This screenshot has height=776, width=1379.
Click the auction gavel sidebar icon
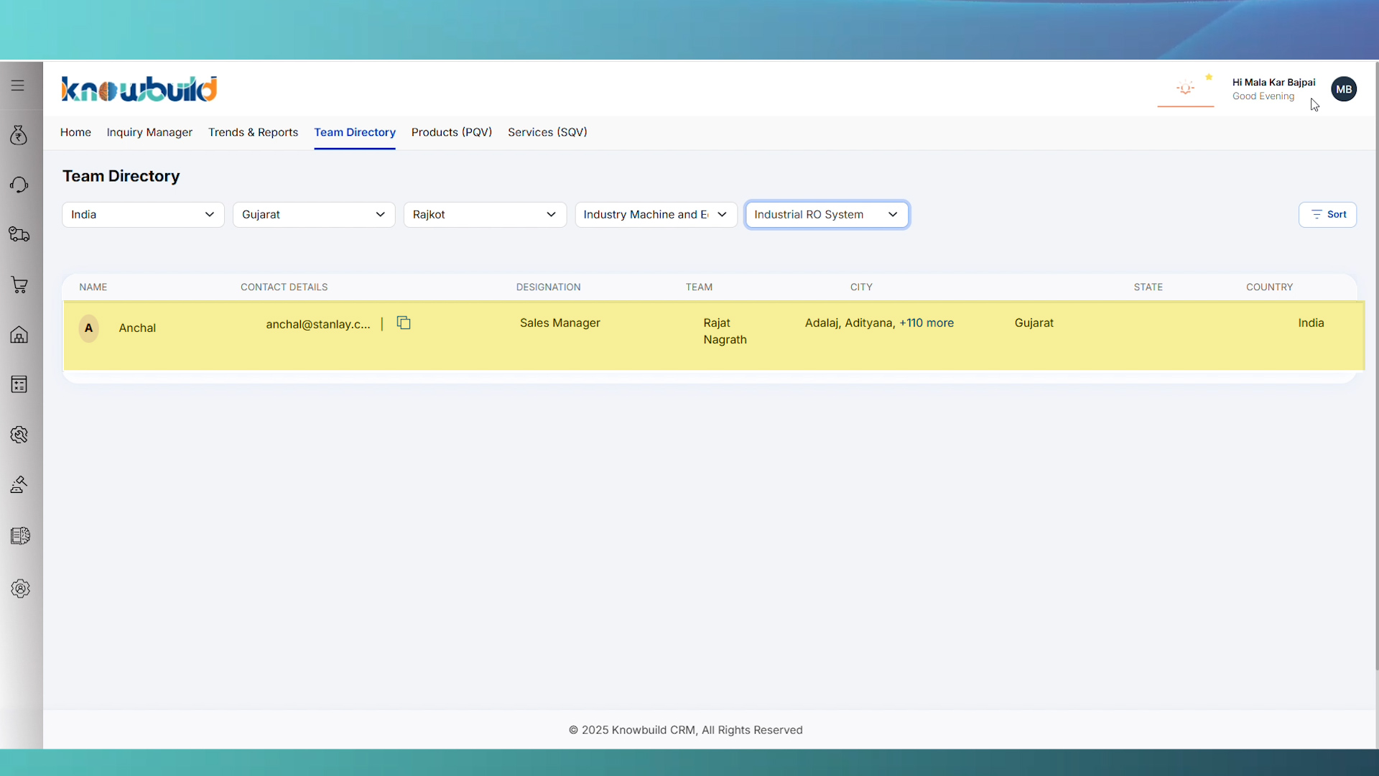pos(19,485)
